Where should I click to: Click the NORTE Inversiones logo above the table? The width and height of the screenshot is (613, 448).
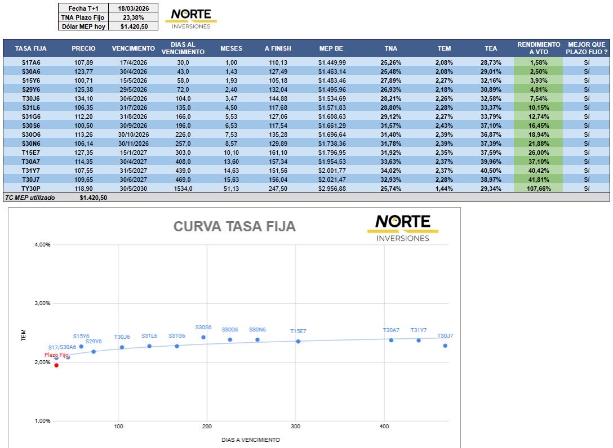191,19
